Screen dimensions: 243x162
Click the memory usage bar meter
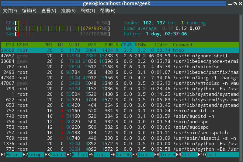tap(58, 28)
